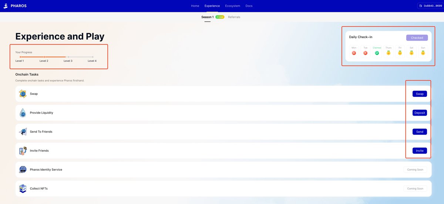
Task: Click the 'Daily Check-in' title
Action: [361, 37]
